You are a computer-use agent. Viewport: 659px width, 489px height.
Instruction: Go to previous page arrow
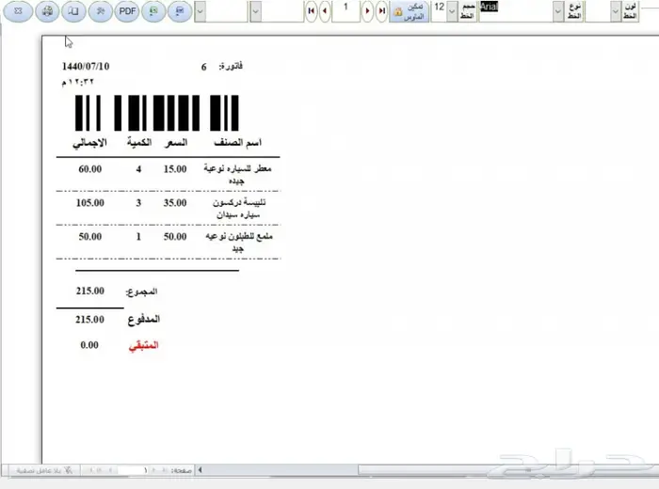(325, 11)
